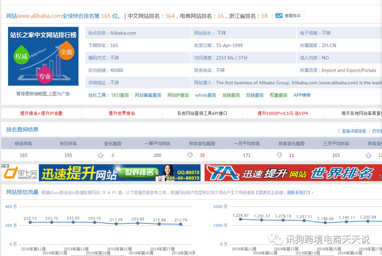Screen dimensions: 382x256
Task: Click the up arrow beside value 6
Action: point(100,155)
